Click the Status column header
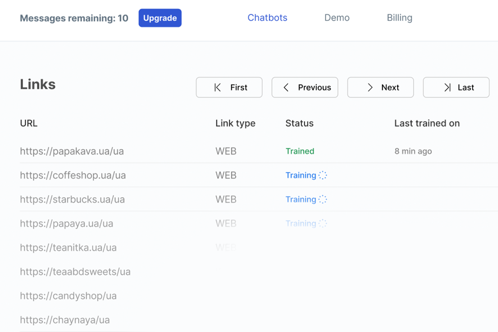This screenshot has height=332, width=498. (x=299, y=123)
